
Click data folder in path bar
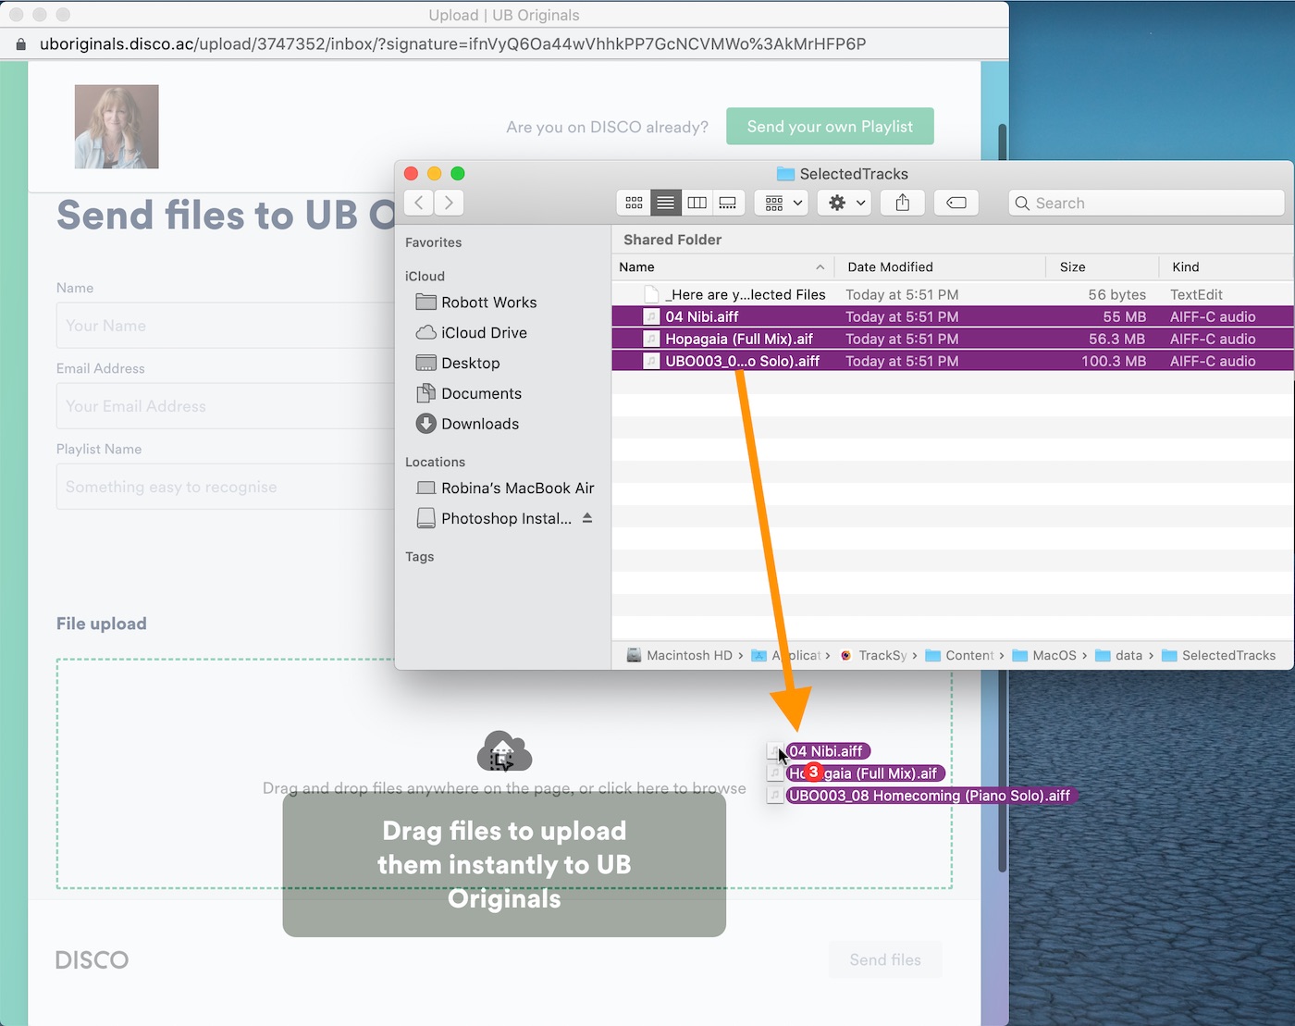(1118, 655)
